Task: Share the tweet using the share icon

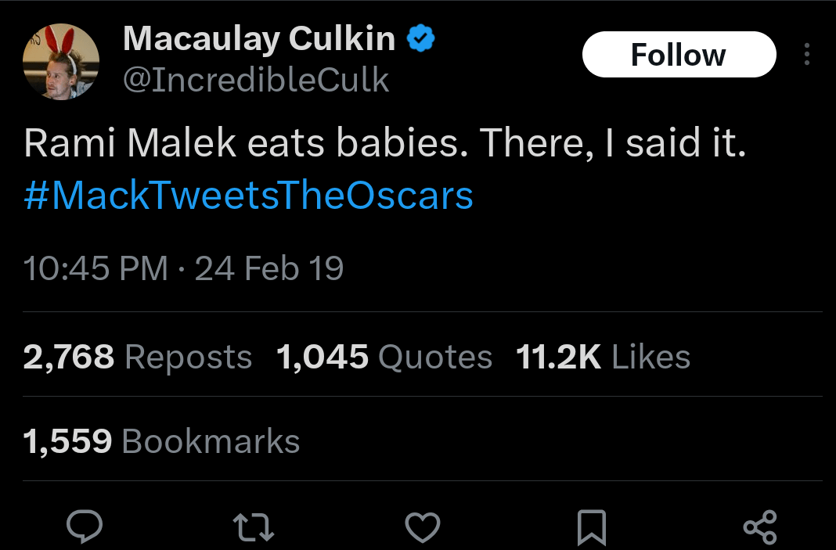Action: (760, 527)
